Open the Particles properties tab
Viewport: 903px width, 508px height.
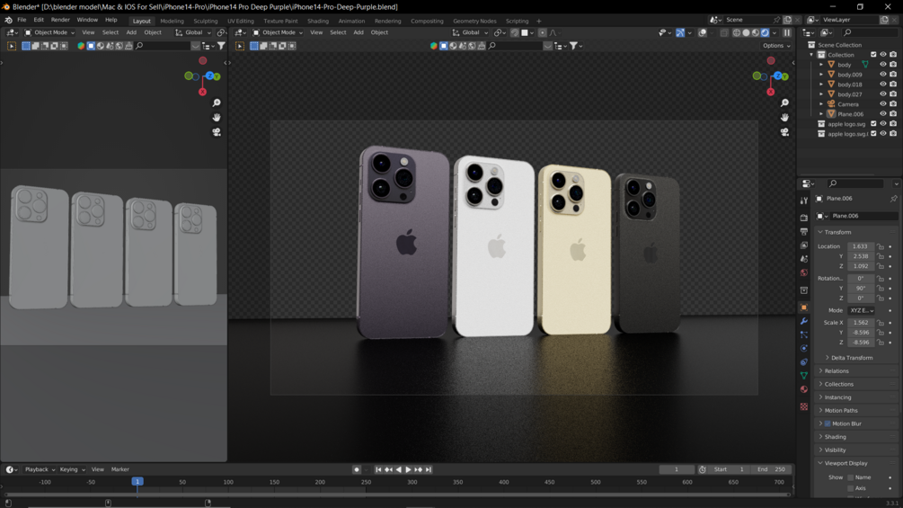(804, 334)
